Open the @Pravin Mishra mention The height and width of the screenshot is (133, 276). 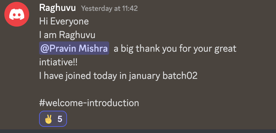click(74, 49)
